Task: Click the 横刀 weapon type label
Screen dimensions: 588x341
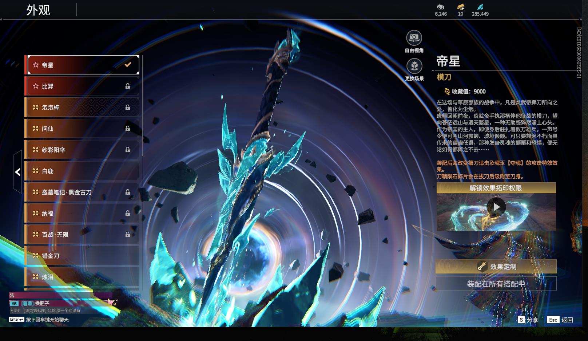Action: point(444,77)
